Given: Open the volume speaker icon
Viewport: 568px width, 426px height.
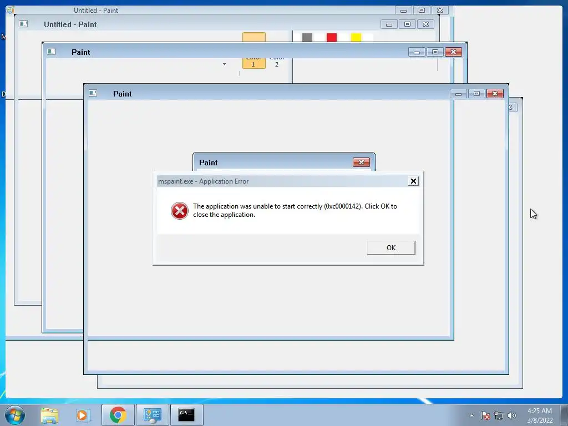Looking at the screenshot, I should coord(512,415).
